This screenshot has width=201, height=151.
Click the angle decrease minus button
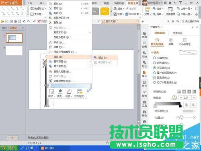tap(181, 97)
